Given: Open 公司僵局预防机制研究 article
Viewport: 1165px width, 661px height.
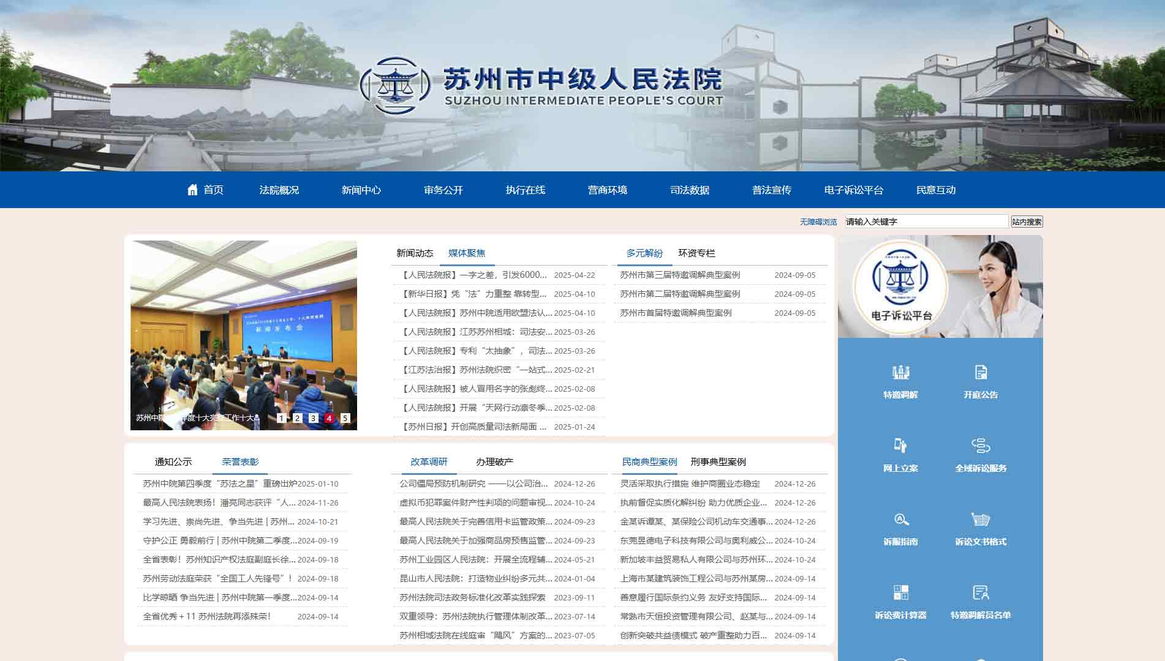Looking at the screenshot, I should click(473, 484).
